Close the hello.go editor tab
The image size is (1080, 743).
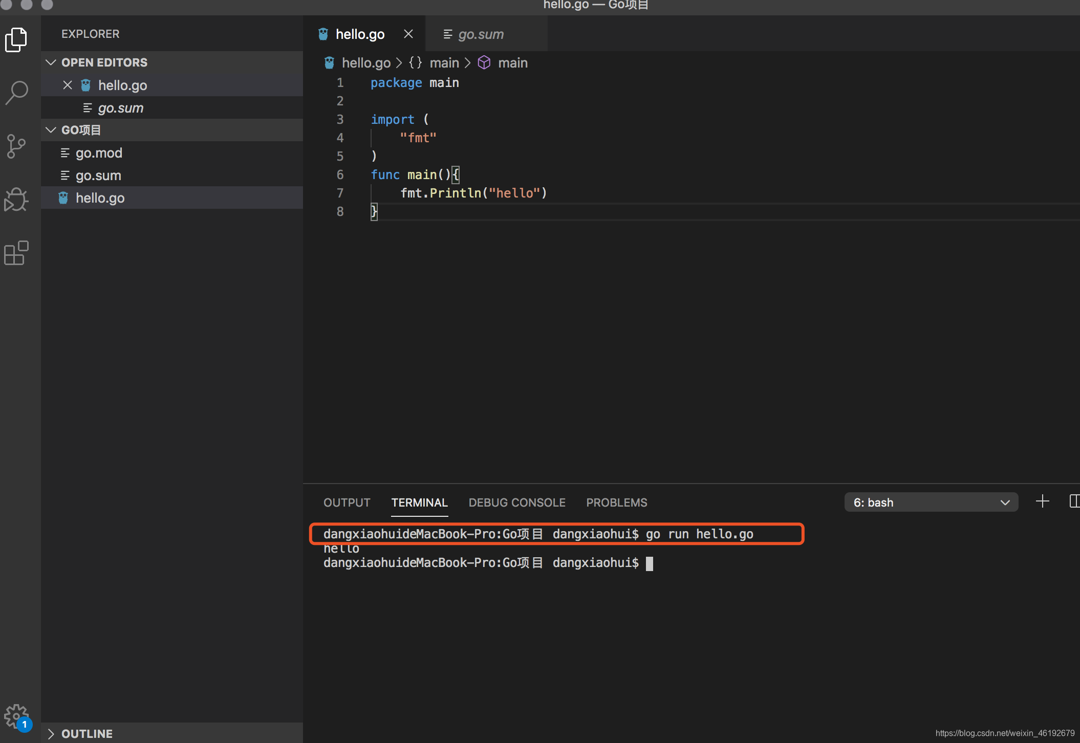tap(408, 34)
